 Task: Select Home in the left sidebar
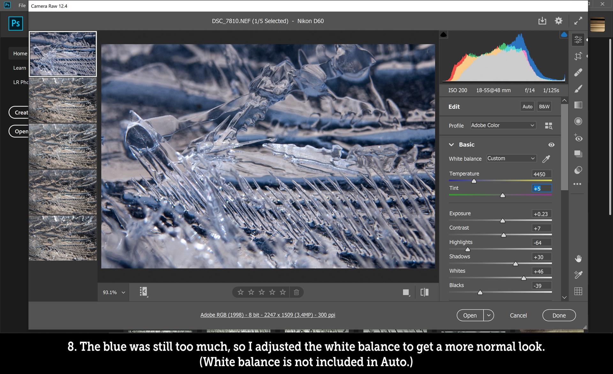pyautogui.click(x=19, y=53)
